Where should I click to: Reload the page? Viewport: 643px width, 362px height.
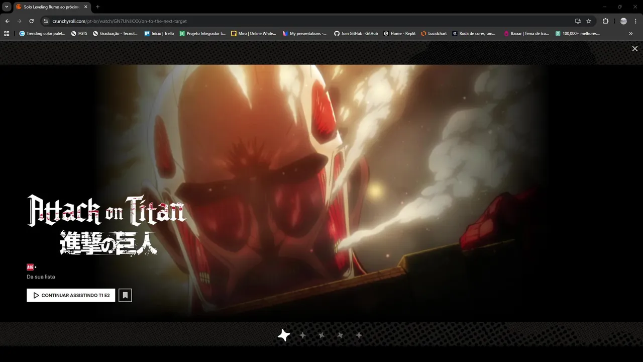[x=31, y=21]
